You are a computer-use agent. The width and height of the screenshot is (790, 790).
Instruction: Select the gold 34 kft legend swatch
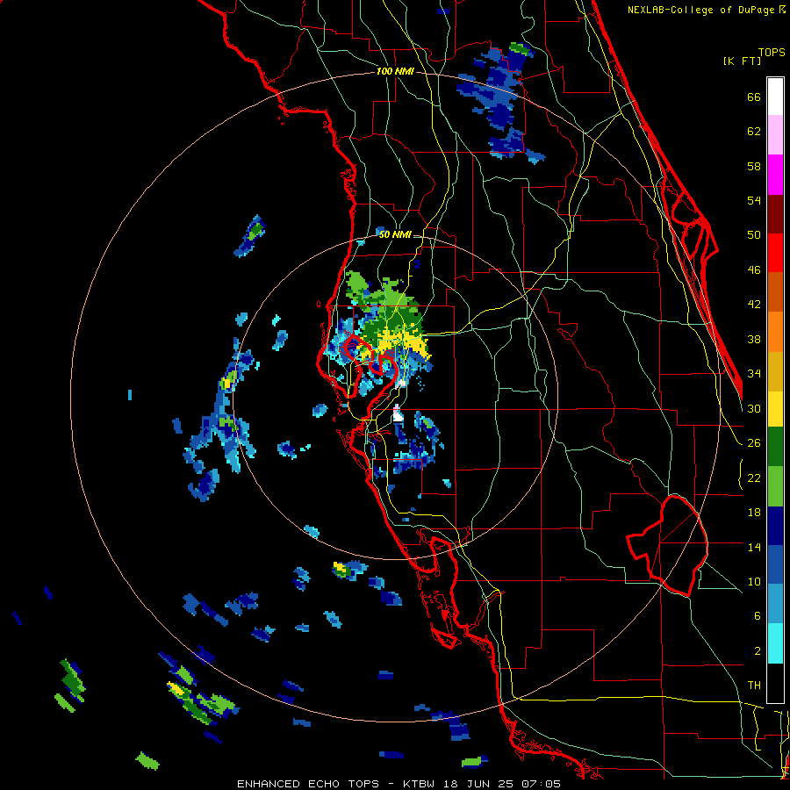775,371
